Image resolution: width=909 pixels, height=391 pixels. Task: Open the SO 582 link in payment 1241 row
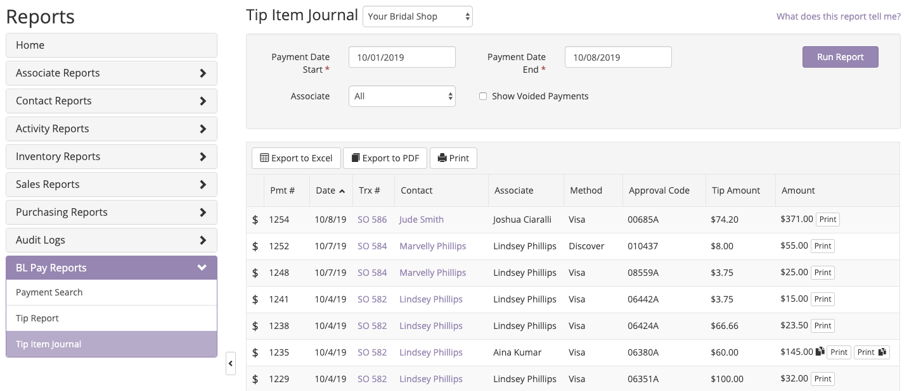[x=372, y=299]
